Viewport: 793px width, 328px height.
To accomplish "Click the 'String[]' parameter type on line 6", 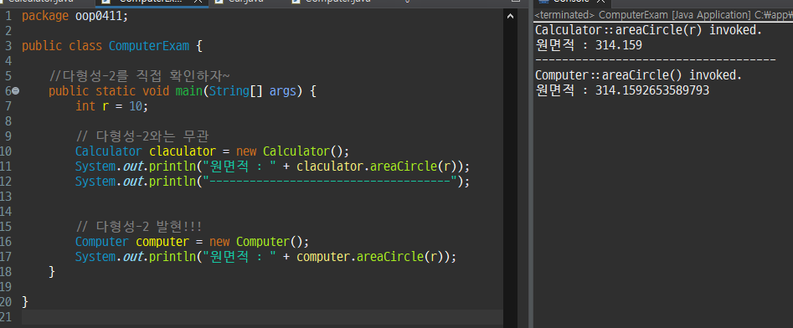I will [x=235, y=91].
